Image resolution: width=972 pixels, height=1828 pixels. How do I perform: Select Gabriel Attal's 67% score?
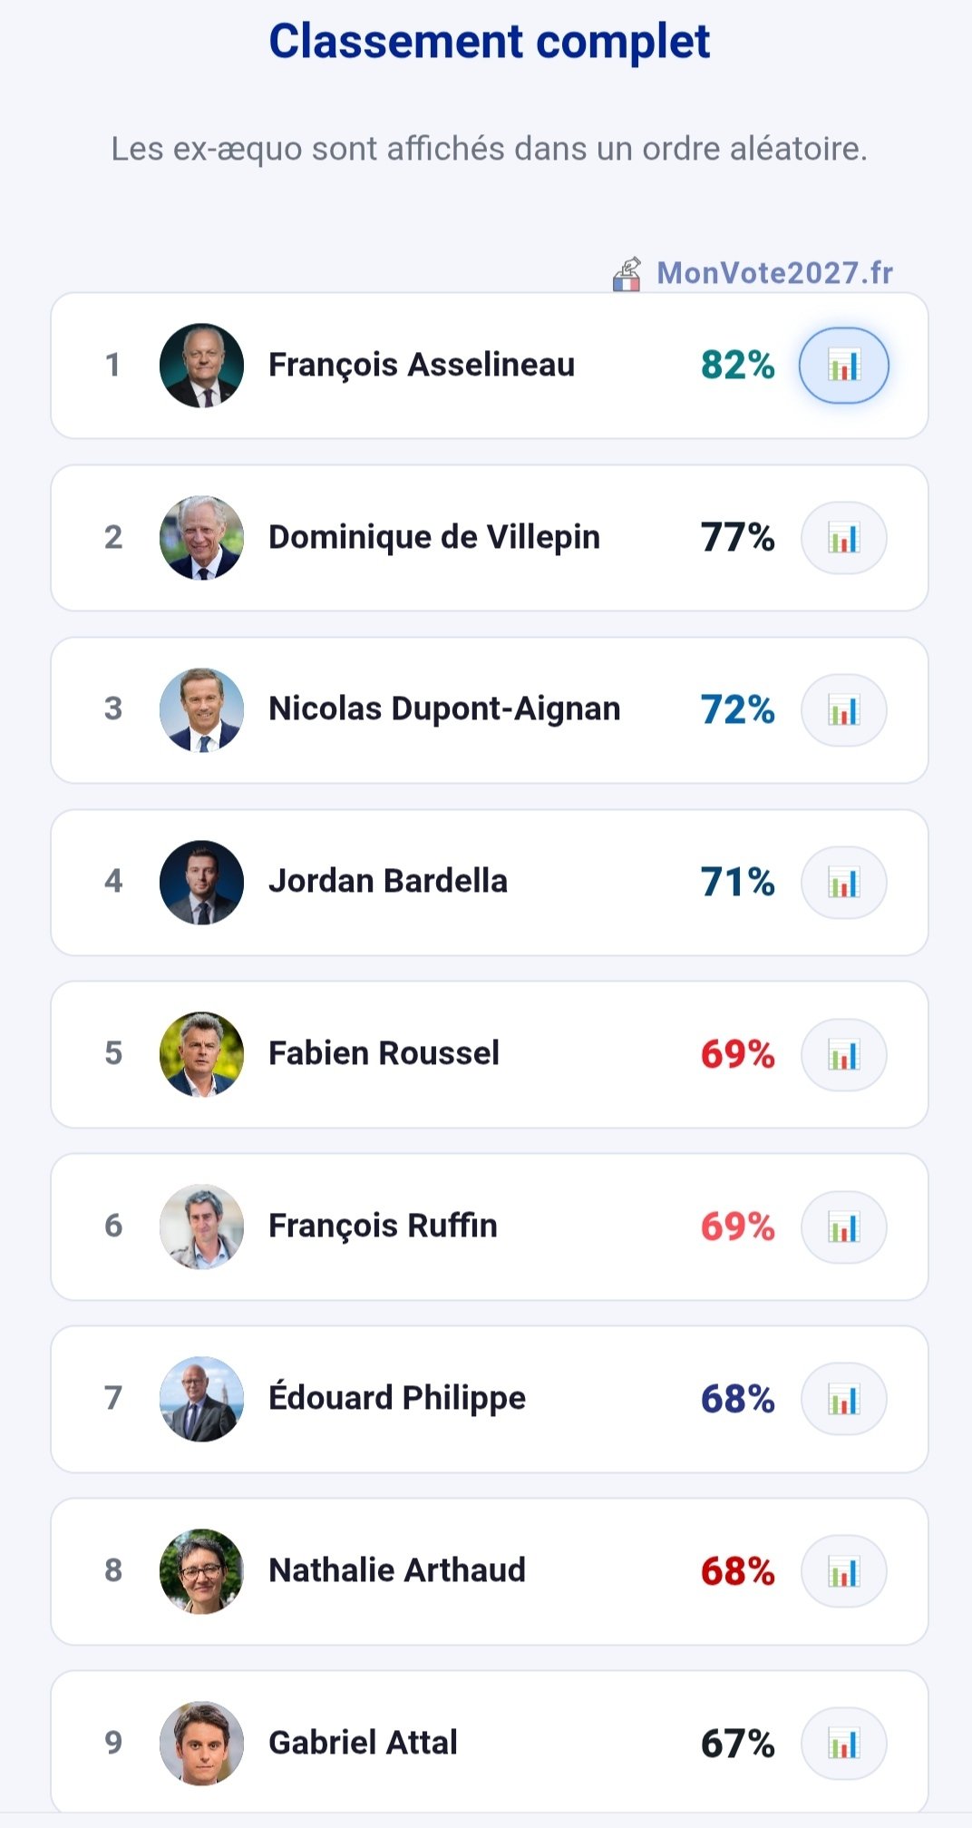pos(737,1744)
